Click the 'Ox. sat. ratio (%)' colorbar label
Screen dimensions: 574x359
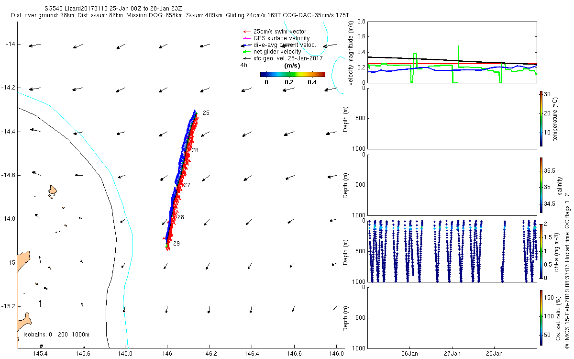point(558,317)
